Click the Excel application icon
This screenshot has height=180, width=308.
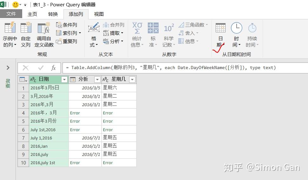(3, 4)
